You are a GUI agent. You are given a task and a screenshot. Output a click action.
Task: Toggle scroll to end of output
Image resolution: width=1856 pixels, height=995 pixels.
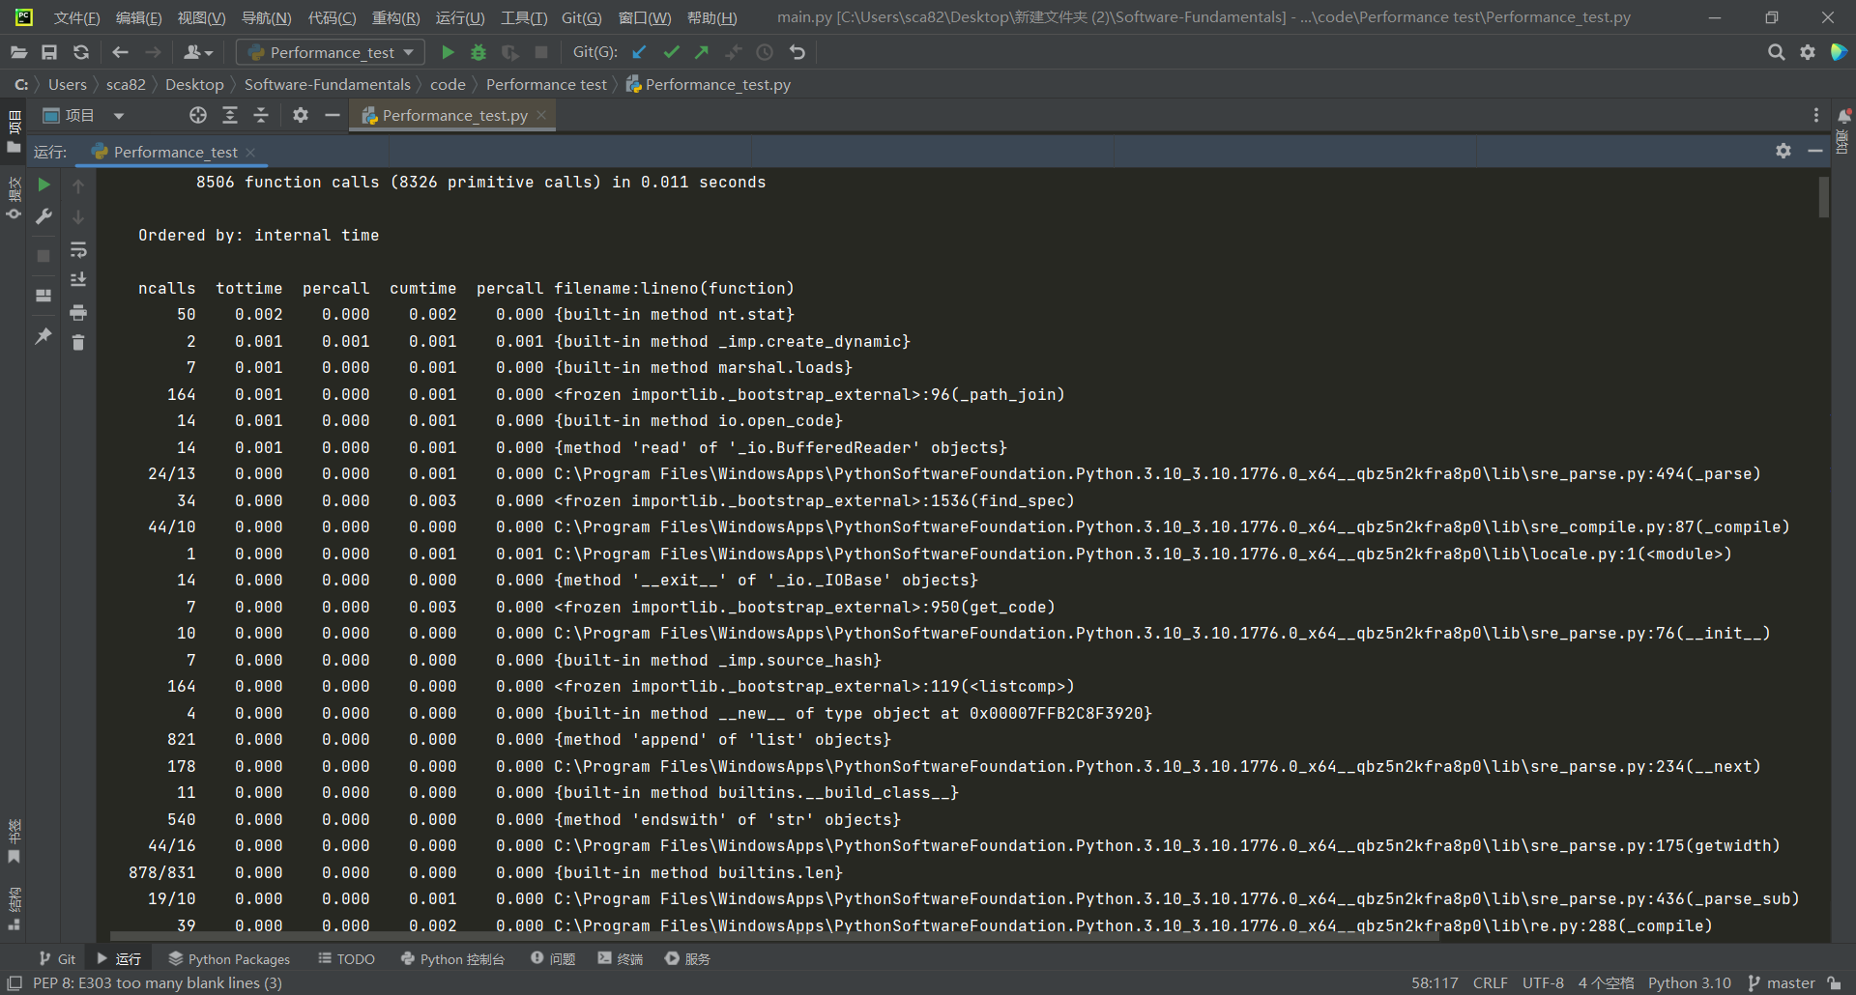pos(78,280)
